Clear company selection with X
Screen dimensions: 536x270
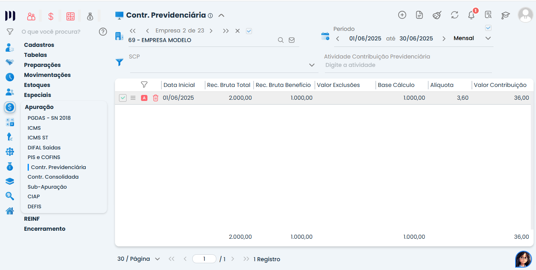tap(238, 31)
